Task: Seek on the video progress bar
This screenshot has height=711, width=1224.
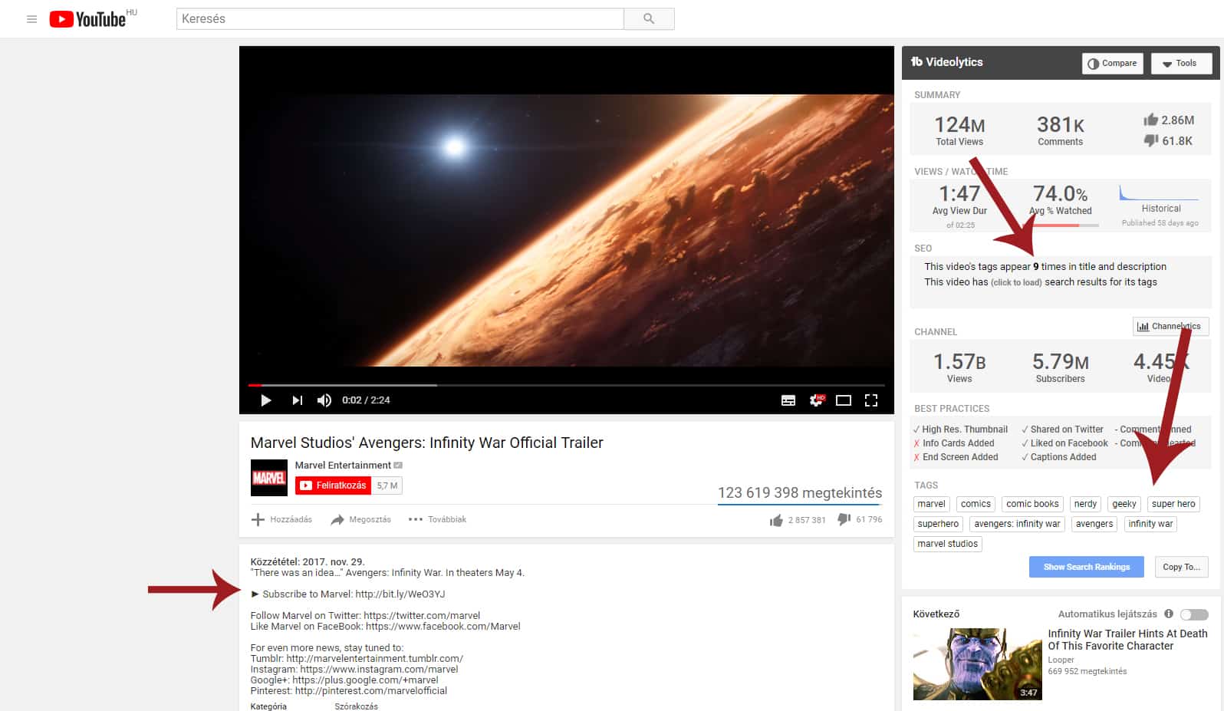Action: click(x=567, y=385)
